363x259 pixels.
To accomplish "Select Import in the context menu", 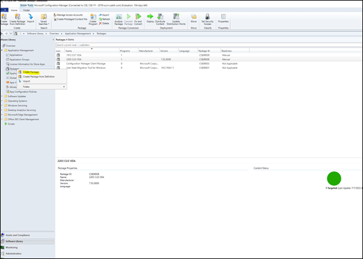I will pyautogui.click(x=26, y=81).
